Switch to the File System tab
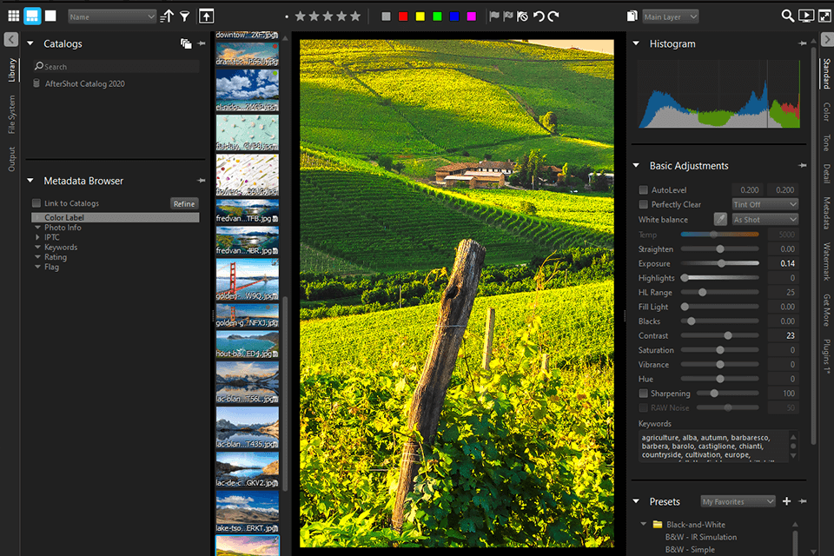Image resolution: width=834 pixels, height=556 pixels. pos(11,115)
